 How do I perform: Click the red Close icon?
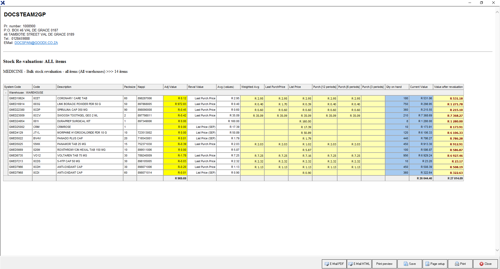[x=481, y=264]
